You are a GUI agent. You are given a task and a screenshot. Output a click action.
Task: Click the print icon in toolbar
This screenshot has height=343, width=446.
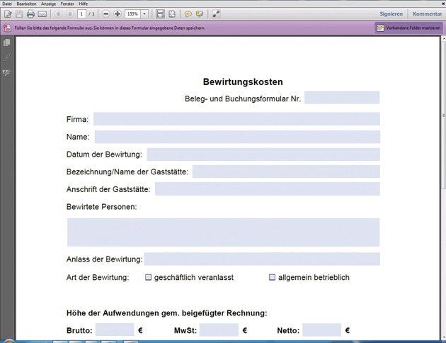[x=30, y=14]
